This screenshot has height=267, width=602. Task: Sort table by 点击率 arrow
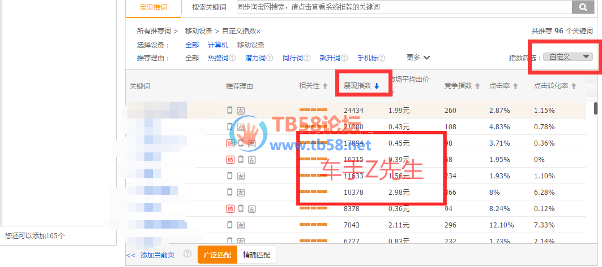click(515, 86)
